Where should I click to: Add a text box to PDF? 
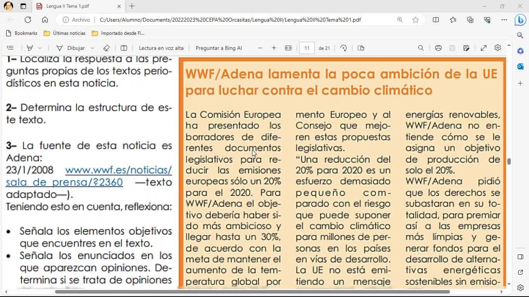pyautogui.click(x=124, y=48)
